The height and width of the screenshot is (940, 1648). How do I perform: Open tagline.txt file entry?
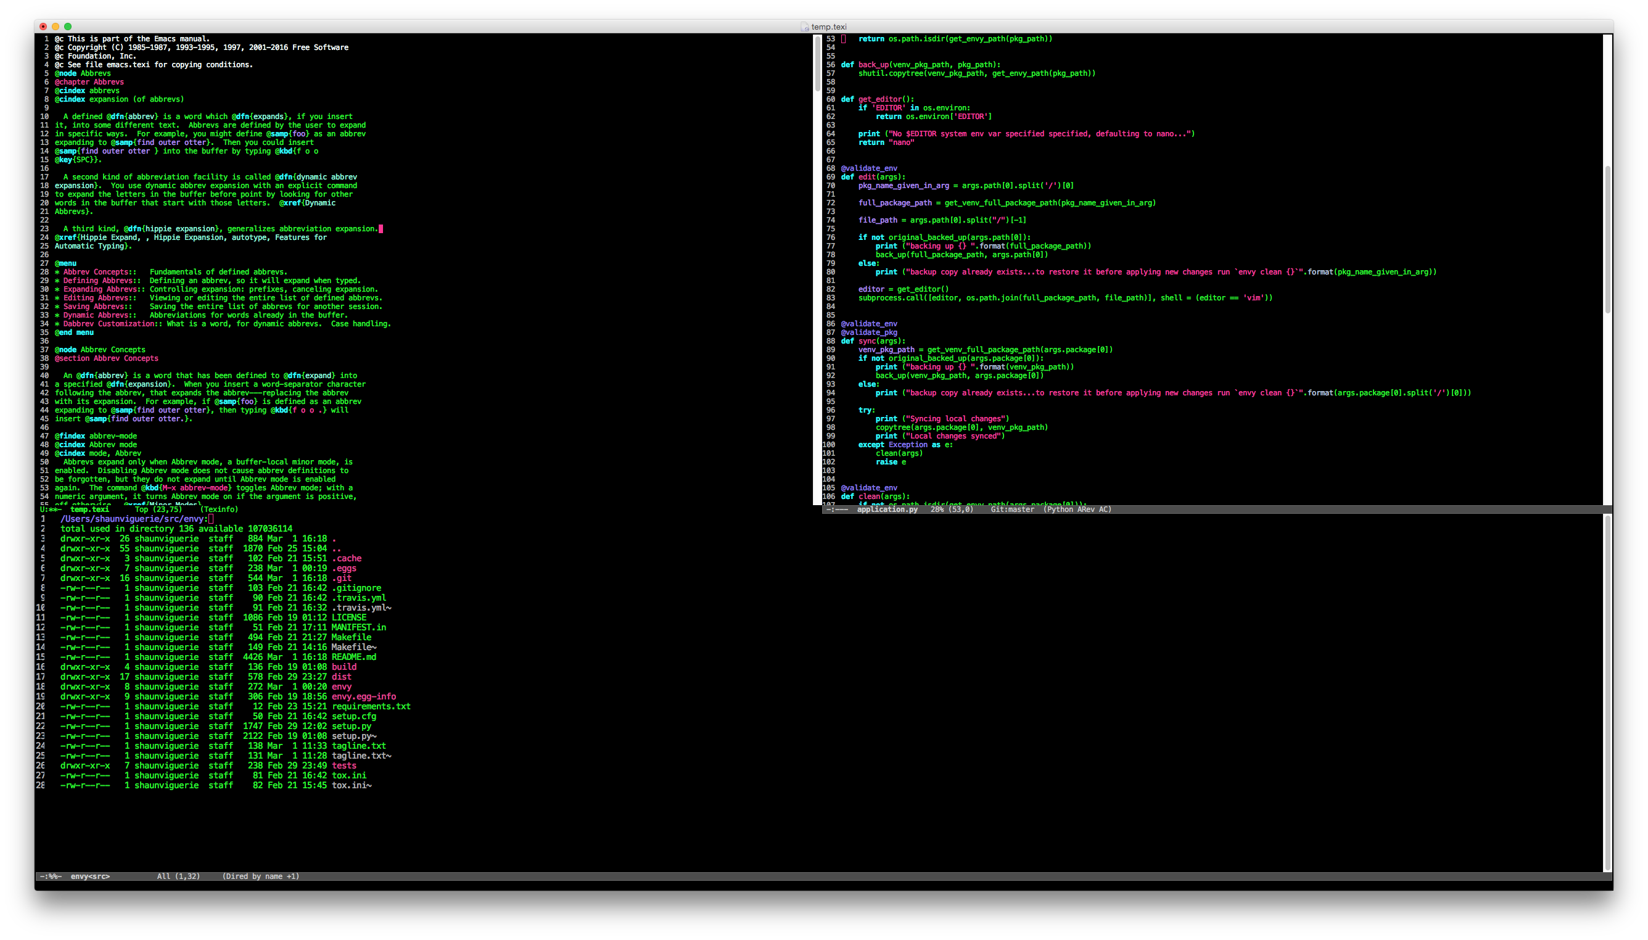(359, 746)
